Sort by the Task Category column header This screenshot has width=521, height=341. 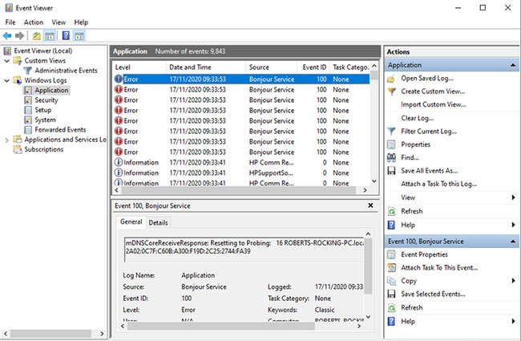350,67
